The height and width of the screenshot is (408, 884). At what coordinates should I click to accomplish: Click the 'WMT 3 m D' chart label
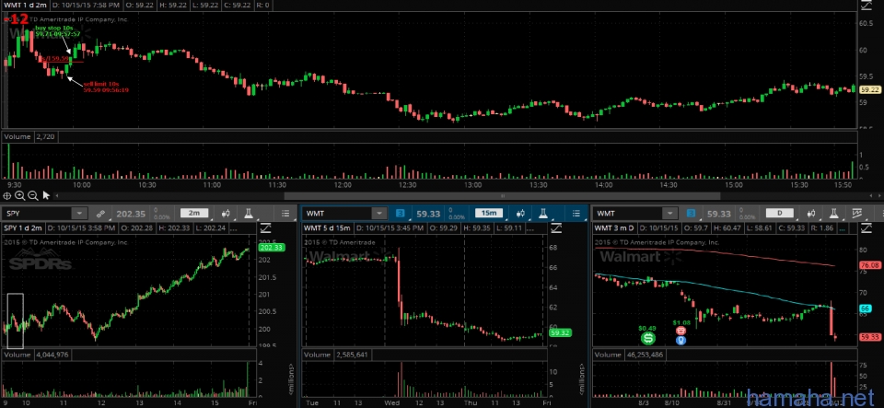coord(616,228)
